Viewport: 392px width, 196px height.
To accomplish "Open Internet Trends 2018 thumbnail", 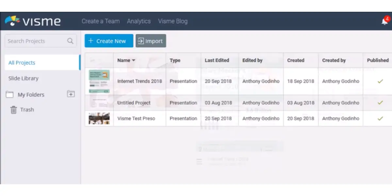I will tap(99, 81).
